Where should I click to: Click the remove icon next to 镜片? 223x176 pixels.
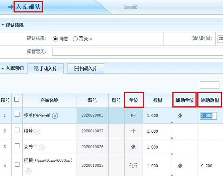click(x=37, y=131)
